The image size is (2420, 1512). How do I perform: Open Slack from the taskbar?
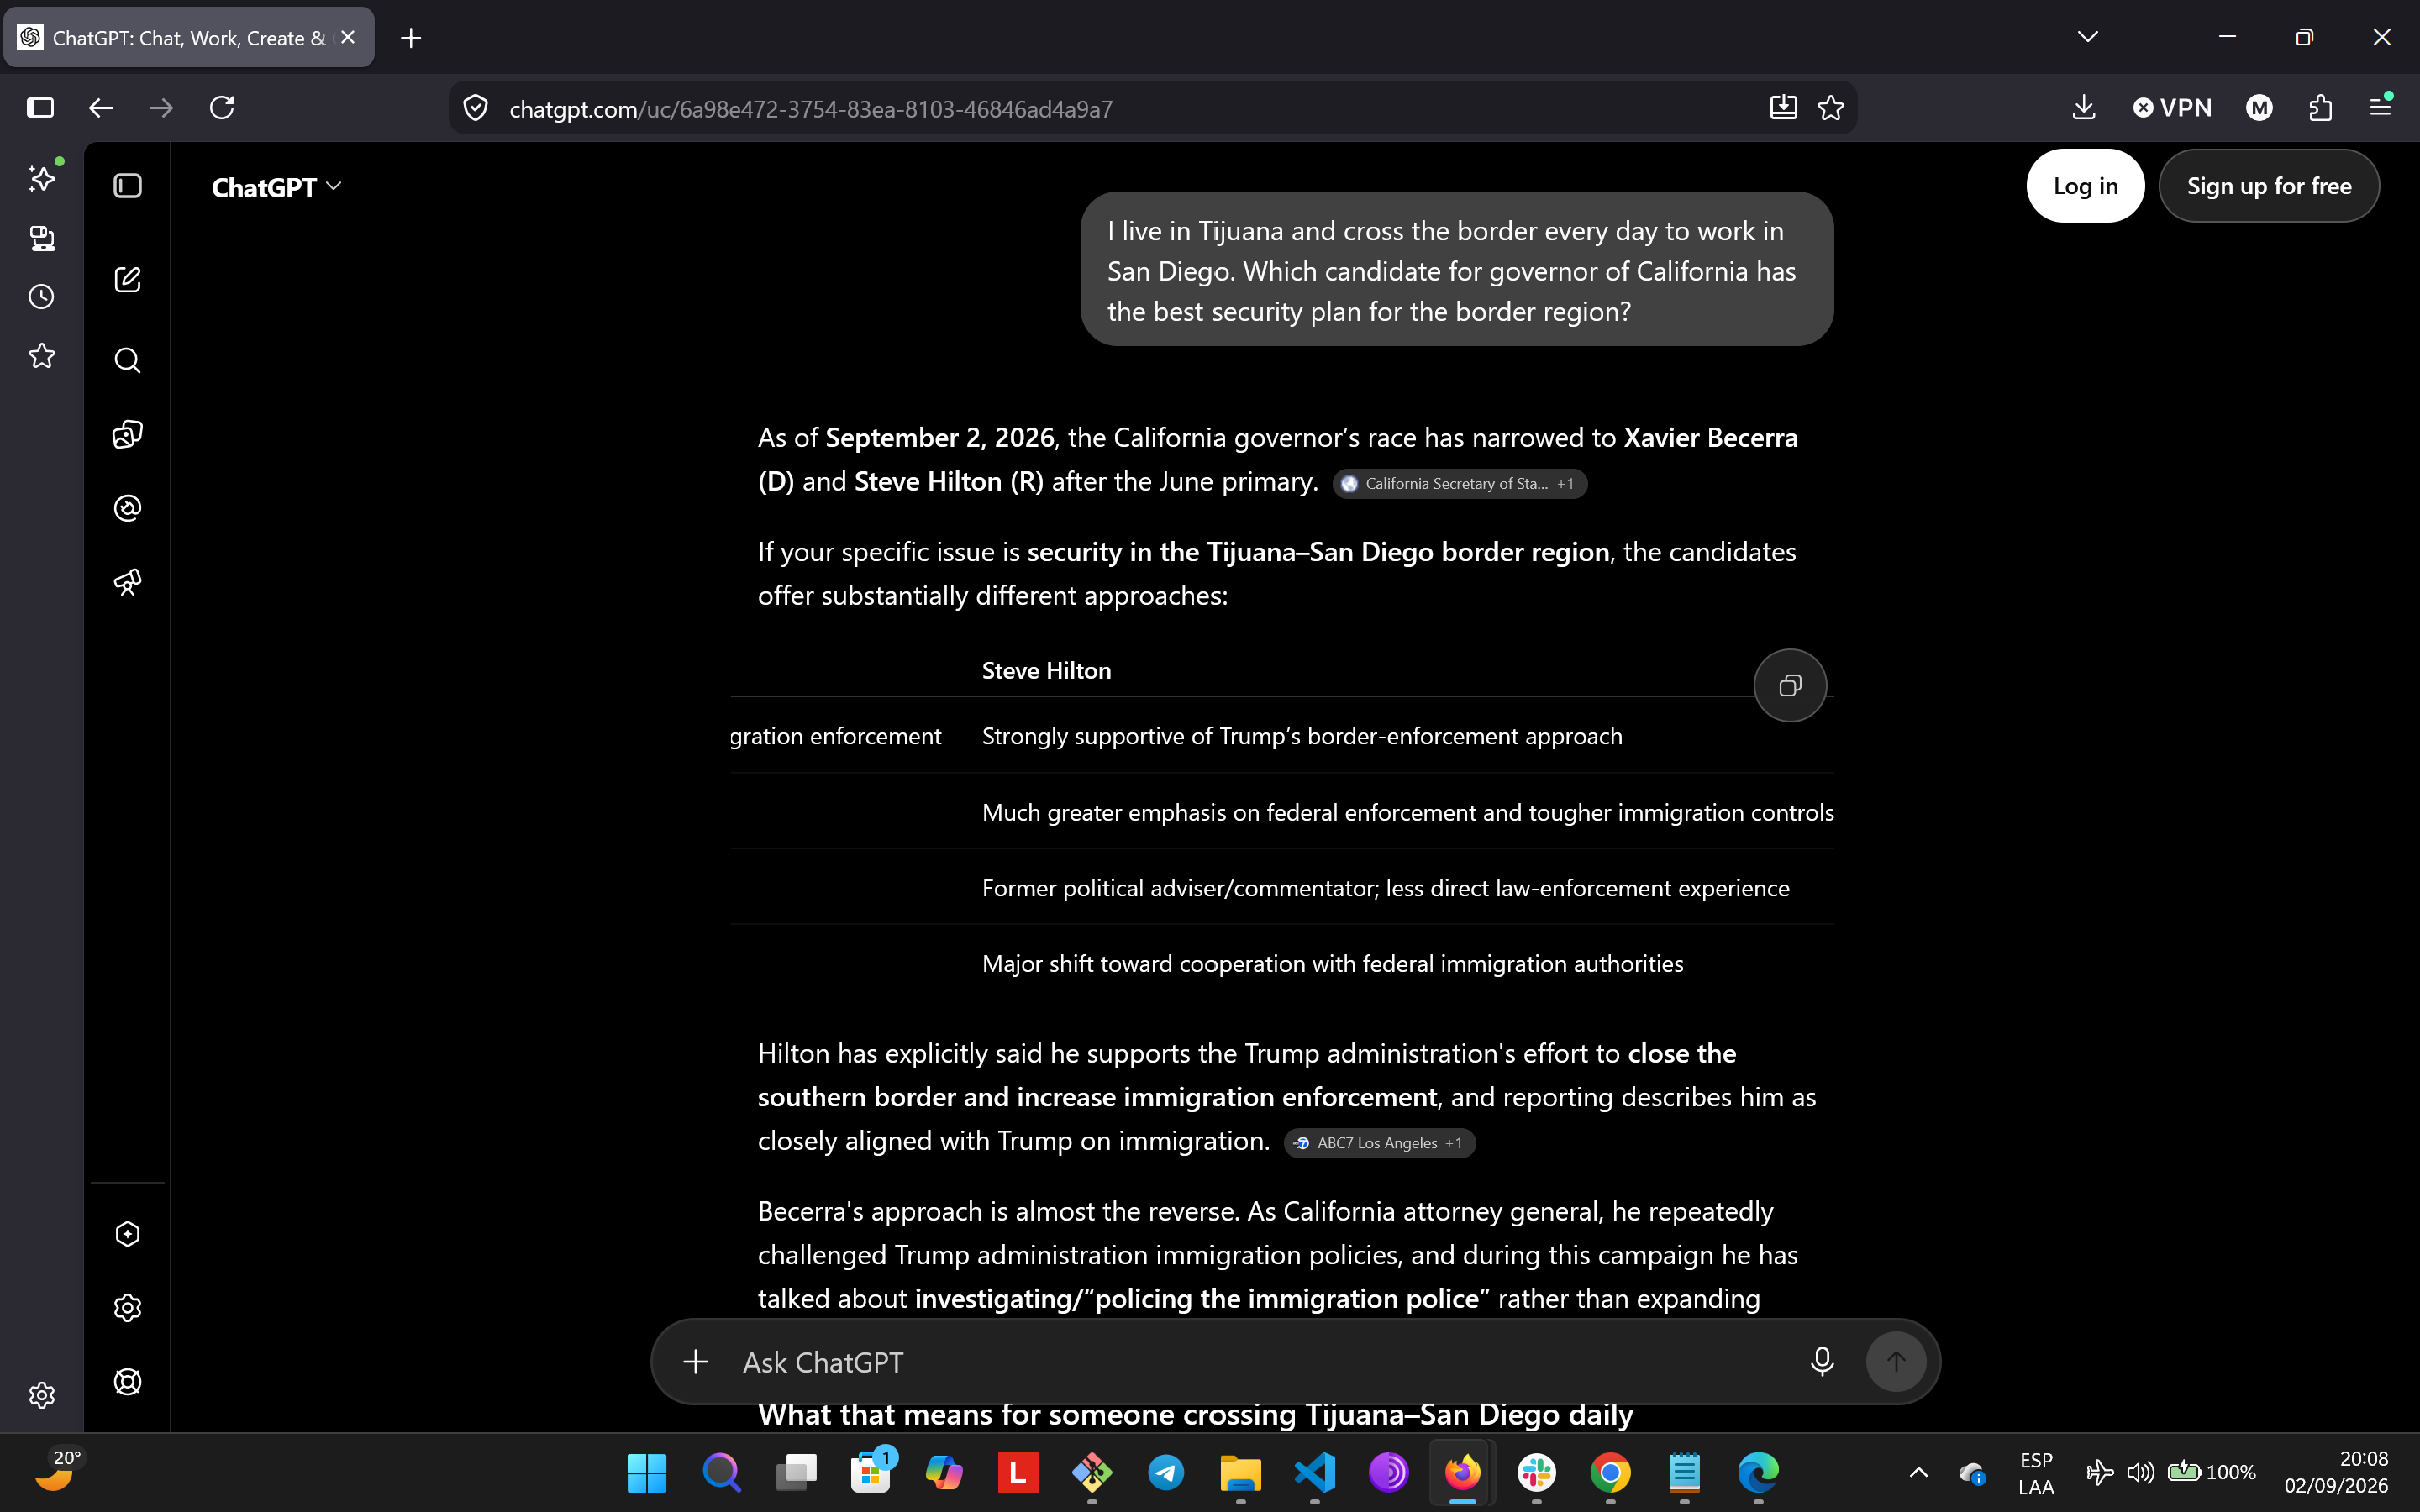pos(1536,1472)
